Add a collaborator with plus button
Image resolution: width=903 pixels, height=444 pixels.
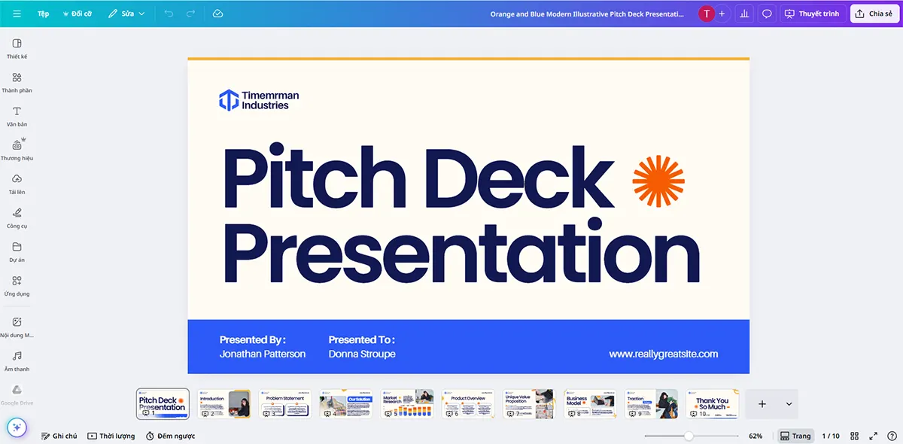[x=722, y=14]
